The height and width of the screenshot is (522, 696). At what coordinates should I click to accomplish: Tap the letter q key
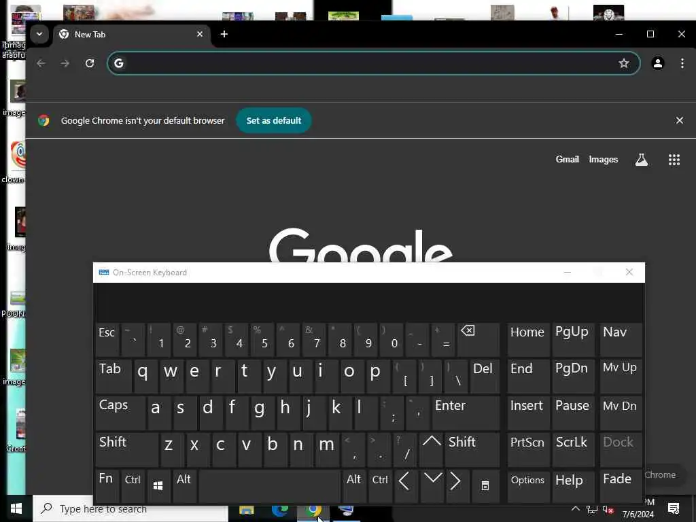click(x=145, y=377)
